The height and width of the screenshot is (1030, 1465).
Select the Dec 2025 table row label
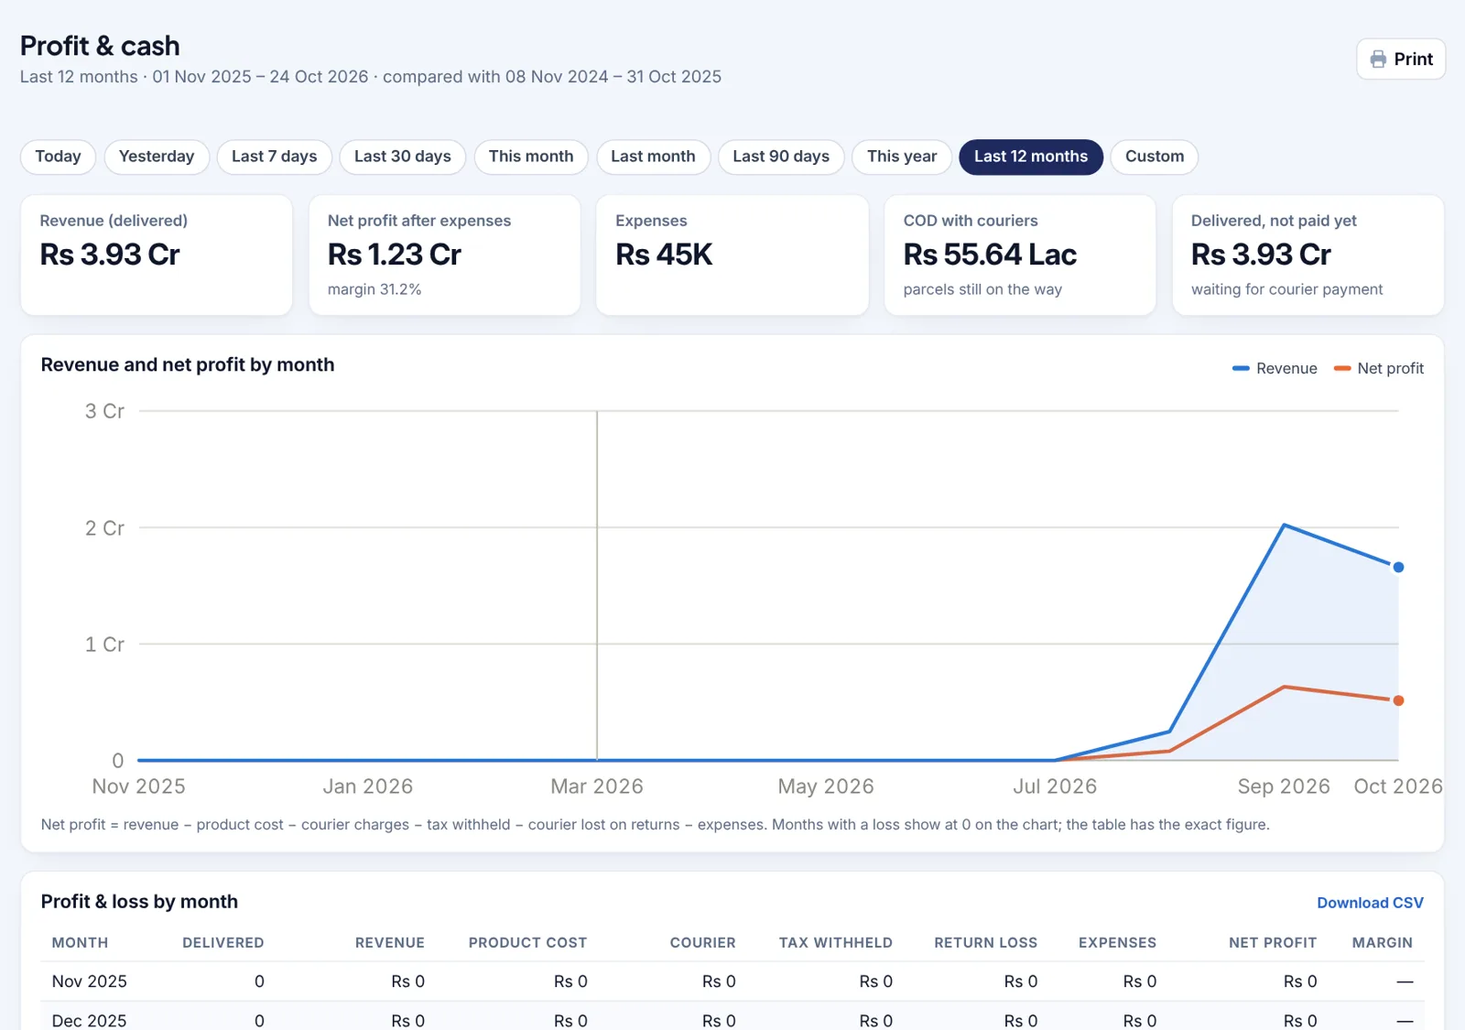[89, 1021]
